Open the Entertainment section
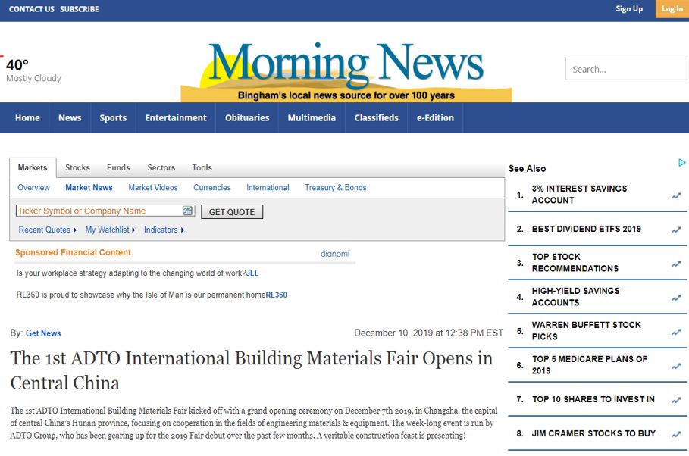 point(176,117)
